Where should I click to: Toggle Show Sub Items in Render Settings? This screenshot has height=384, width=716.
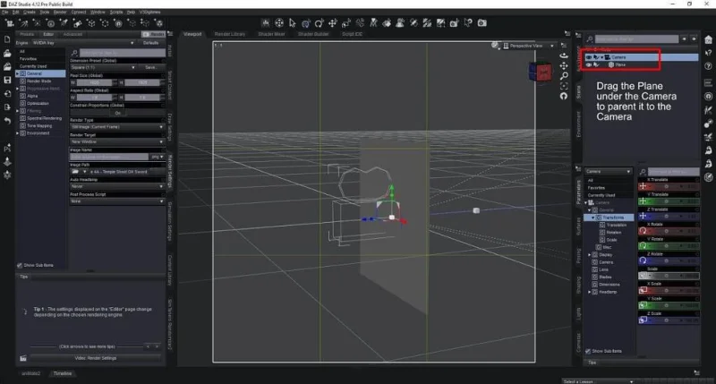[x=20, y=265]
